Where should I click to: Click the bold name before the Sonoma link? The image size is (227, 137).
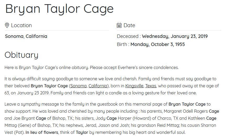coord(49,86)
